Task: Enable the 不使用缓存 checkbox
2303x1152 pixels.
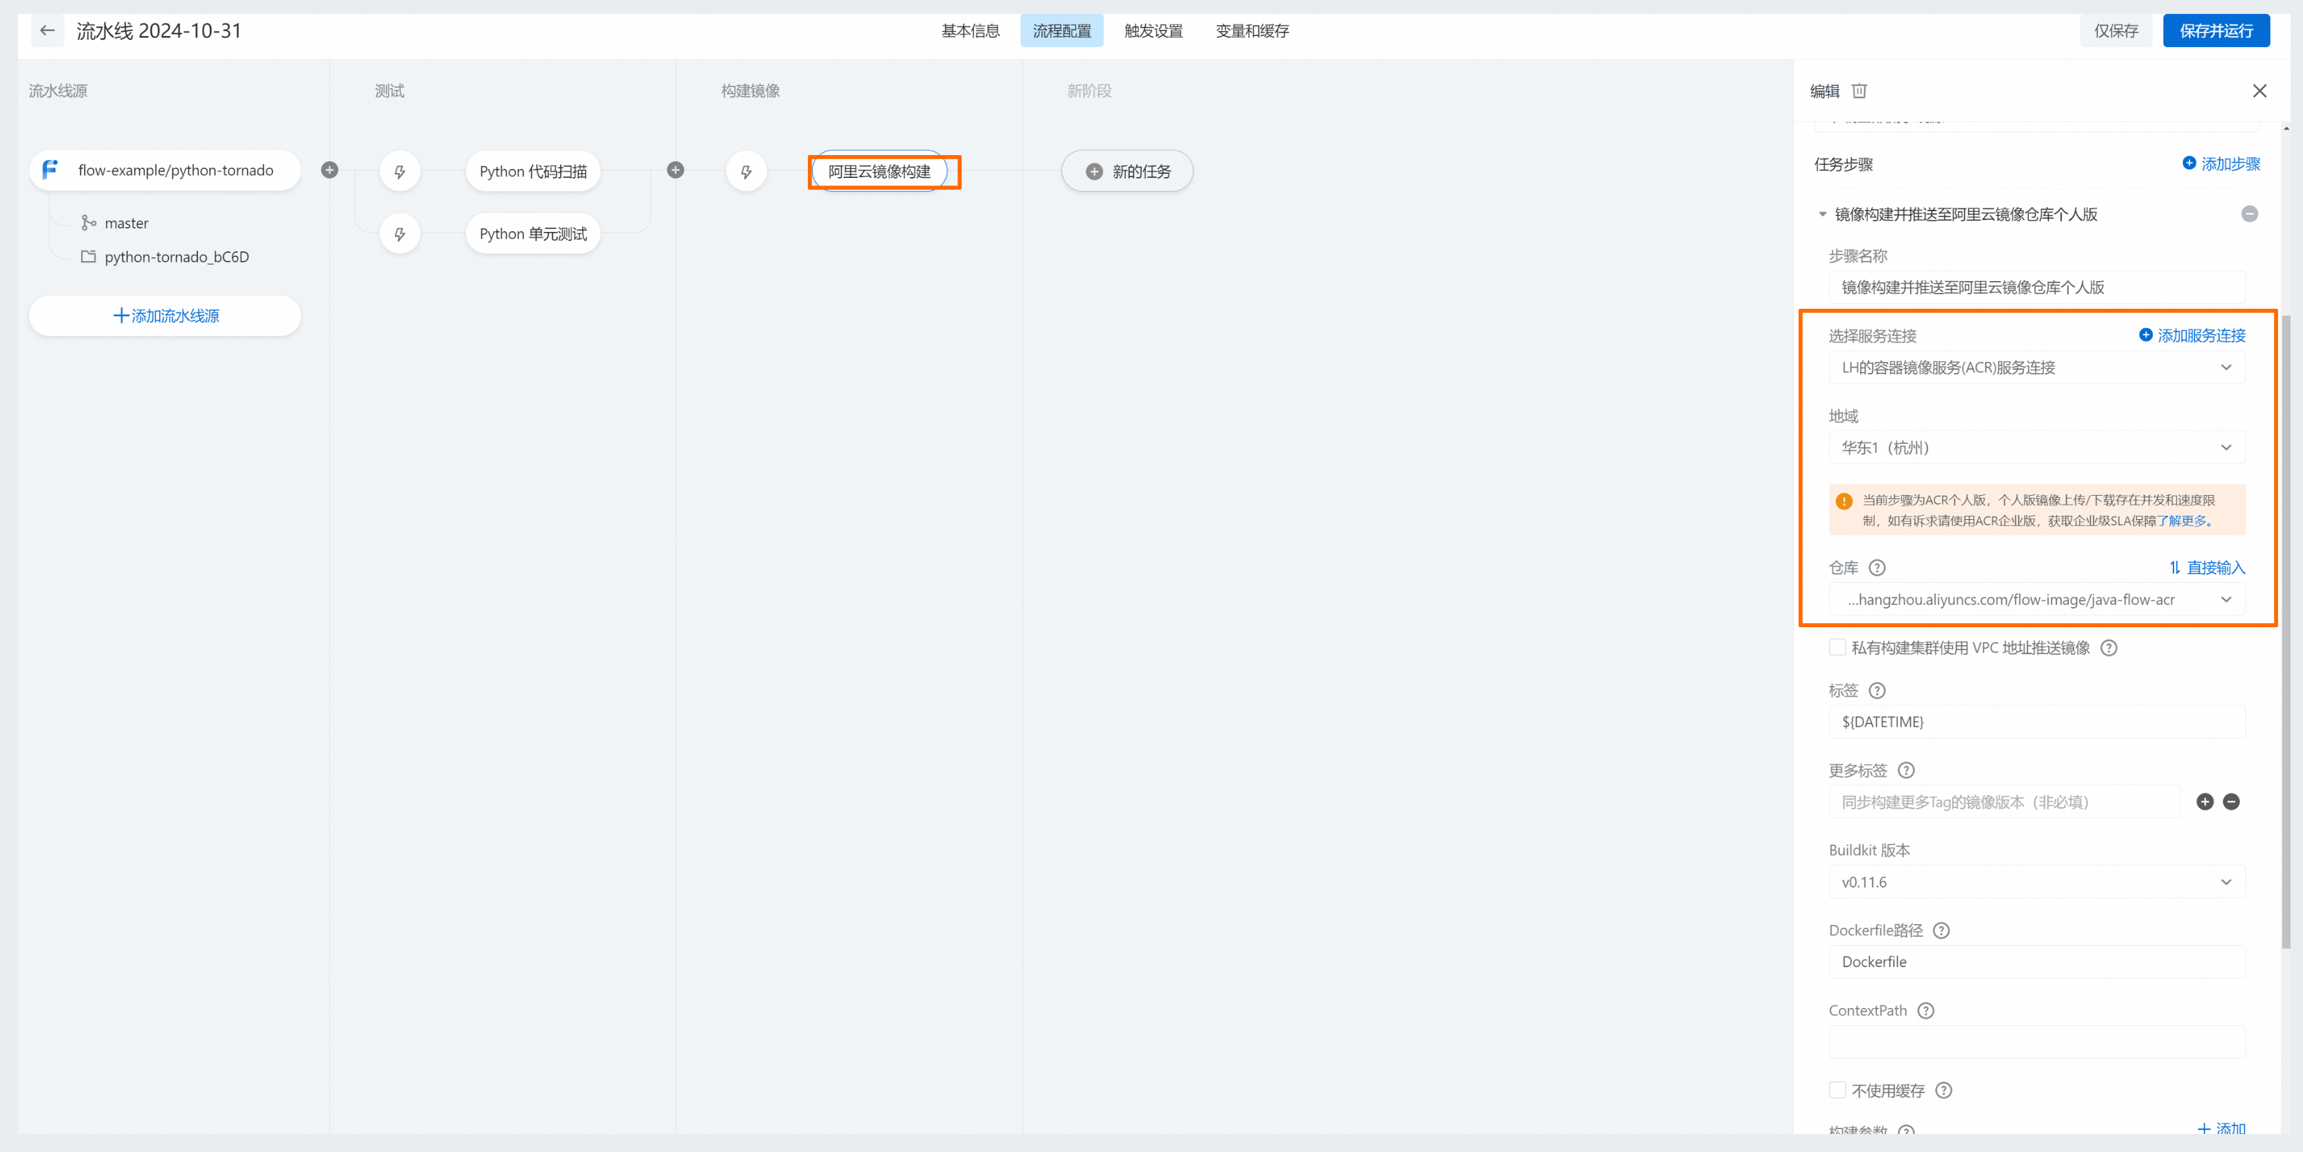Action: coord(1837,1090)
